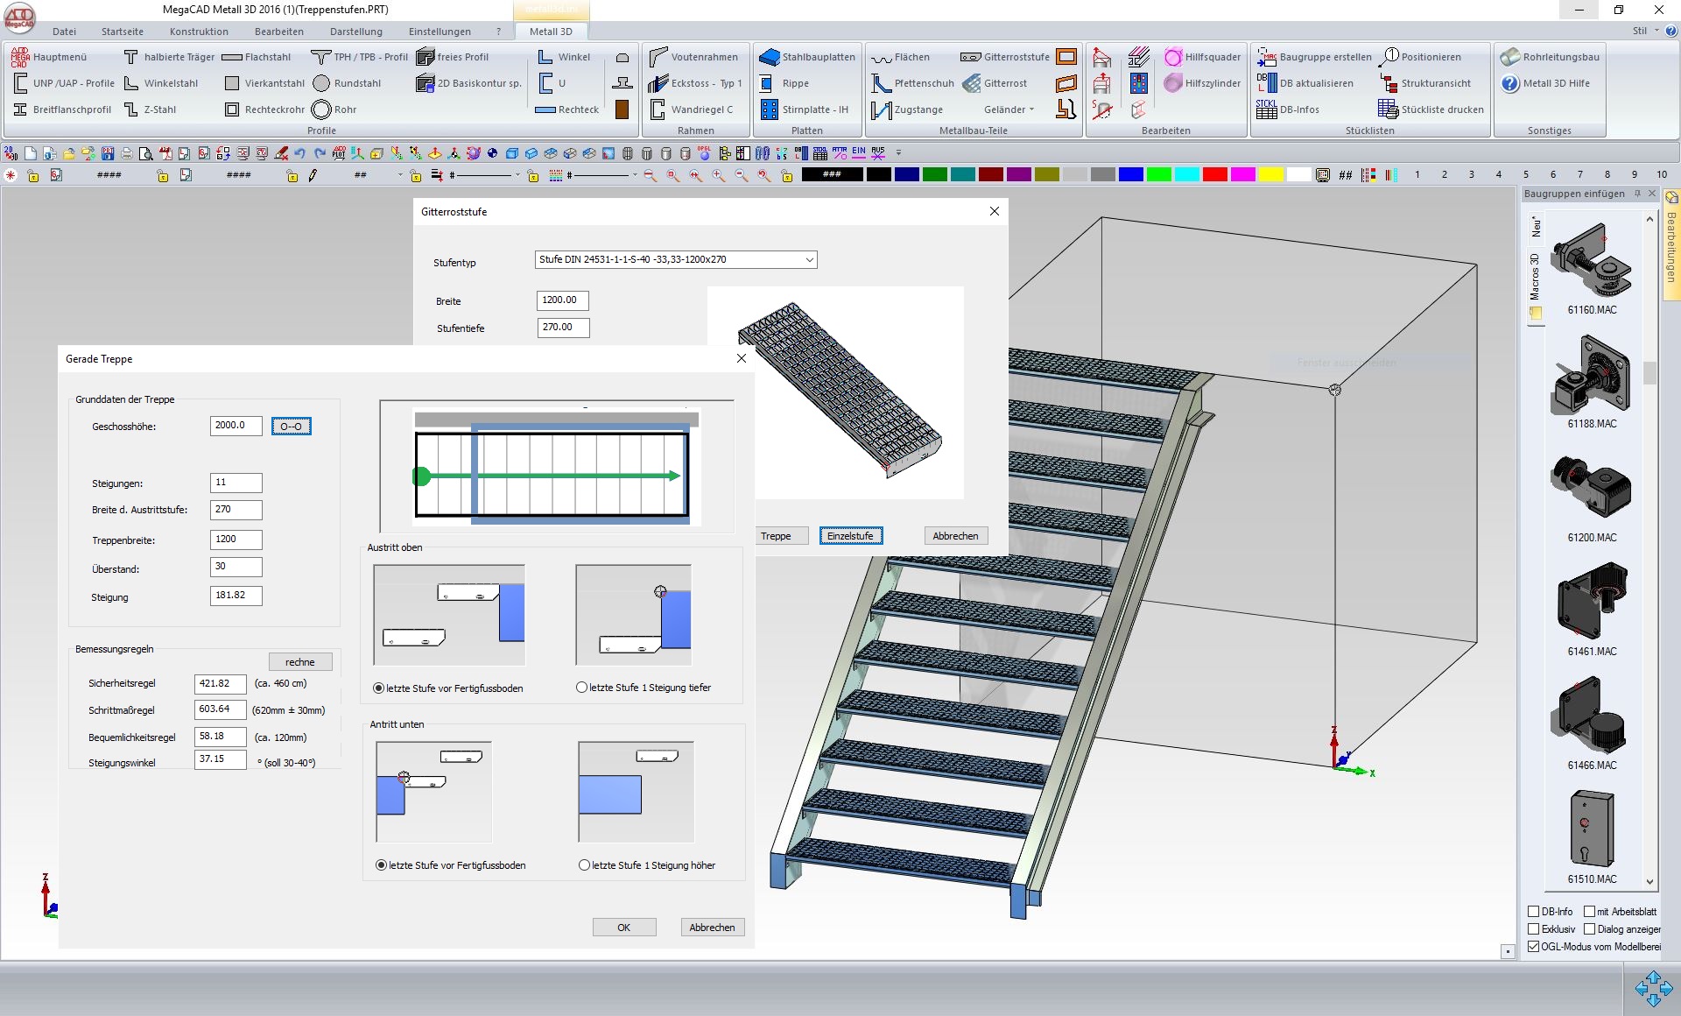Click the Geschosshöhe input field

click(x=236, y=426)
